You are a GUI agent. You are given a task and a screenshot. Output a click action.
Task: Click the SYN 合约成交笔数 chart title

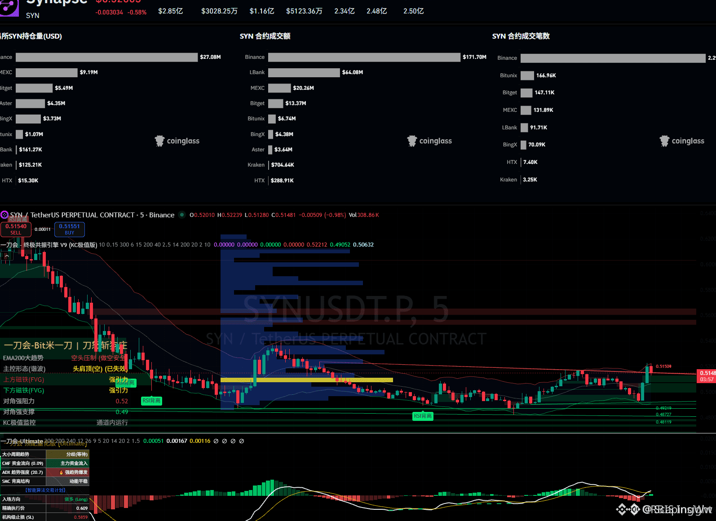click(x=521, y=36)
